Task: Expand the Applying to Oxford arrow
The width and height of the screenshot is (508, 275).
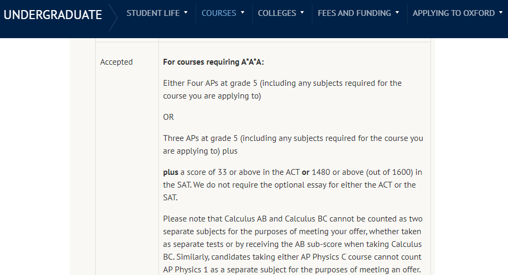Action: point(501,13)
